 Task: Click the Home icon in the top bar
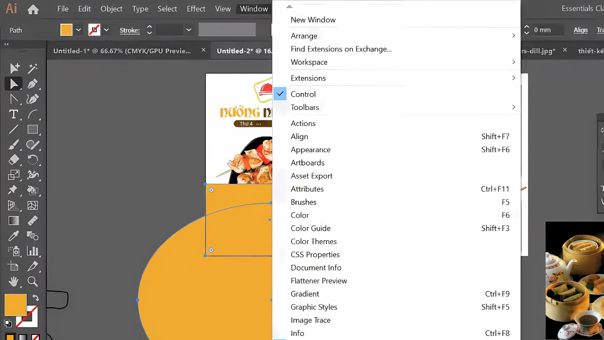[x=33, y=9]
